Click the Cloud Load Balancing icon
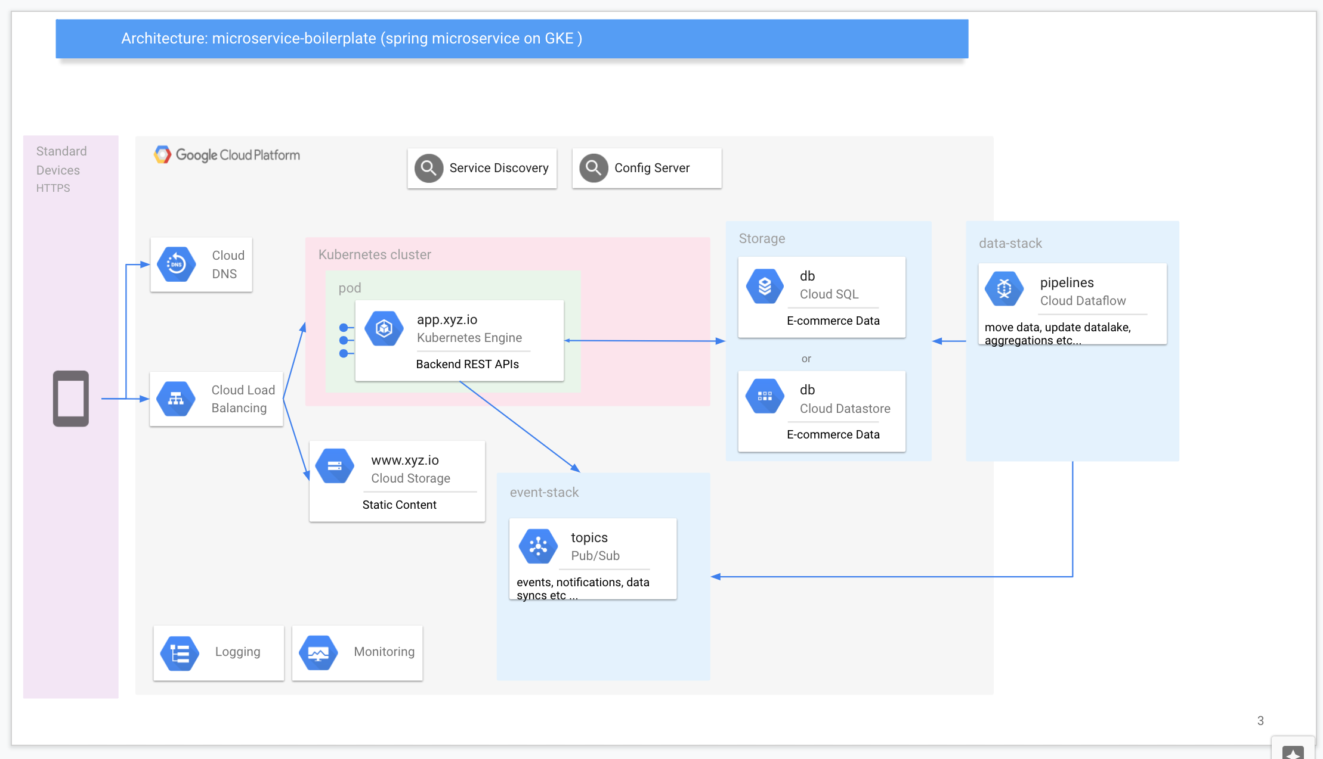This screenshot has width=1323, height=759. tap(176, 399)
